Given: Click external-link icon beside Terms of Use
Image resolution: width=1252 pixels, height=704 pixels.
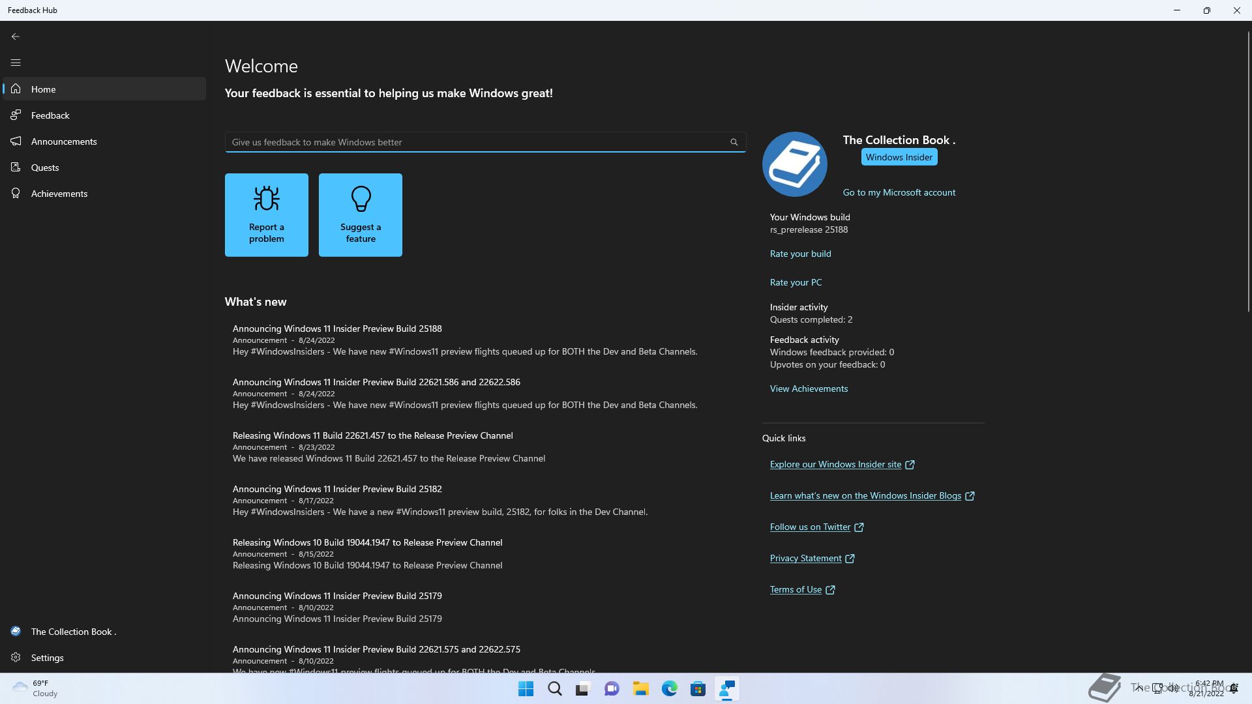Looking at the screenshot, I should [x=830, y=590].
